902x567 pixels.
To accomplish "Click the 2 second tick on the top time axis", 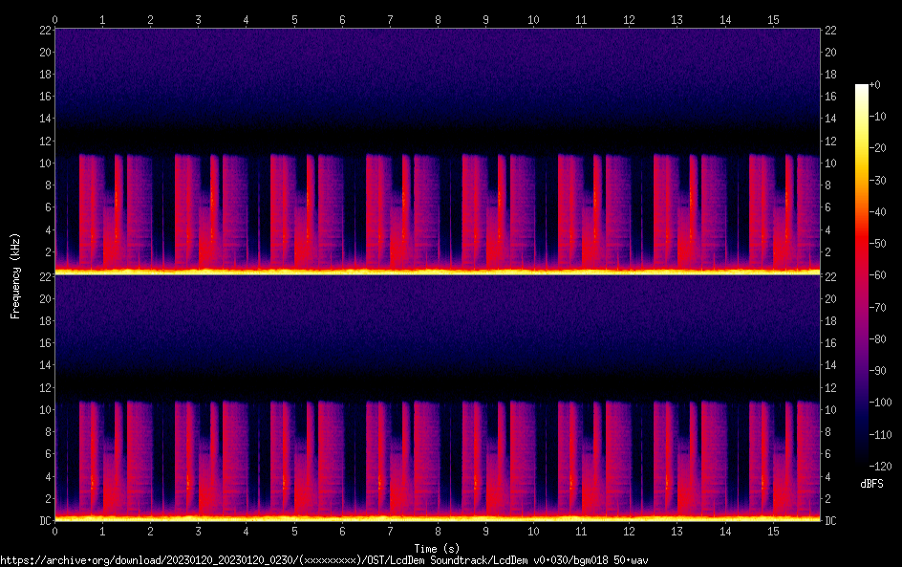I will (151, 19).
